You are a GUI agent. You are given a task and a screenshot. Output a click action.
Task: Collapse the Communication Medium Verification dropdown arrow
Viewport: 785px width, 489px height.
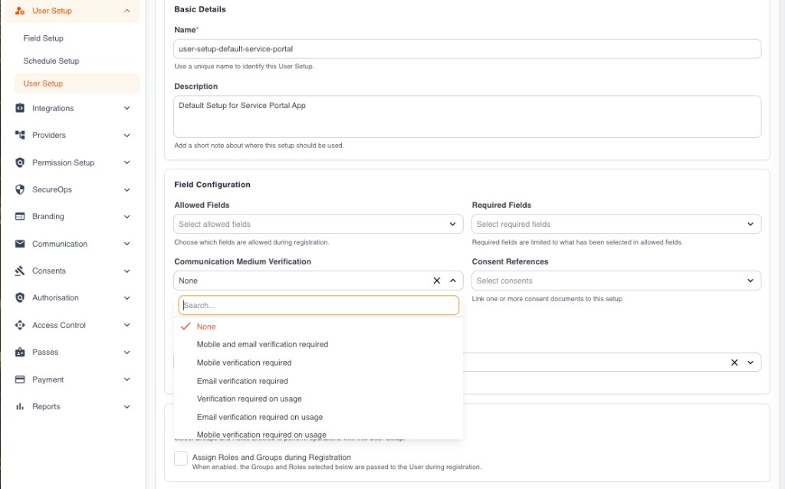pyautogui.click(x=452, y=281)
